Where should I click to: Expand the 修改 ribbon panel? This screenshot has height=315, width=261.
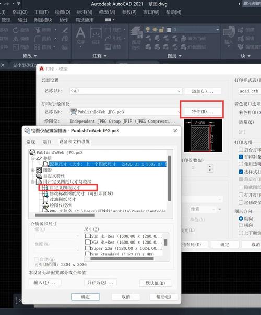coord(30,56)
